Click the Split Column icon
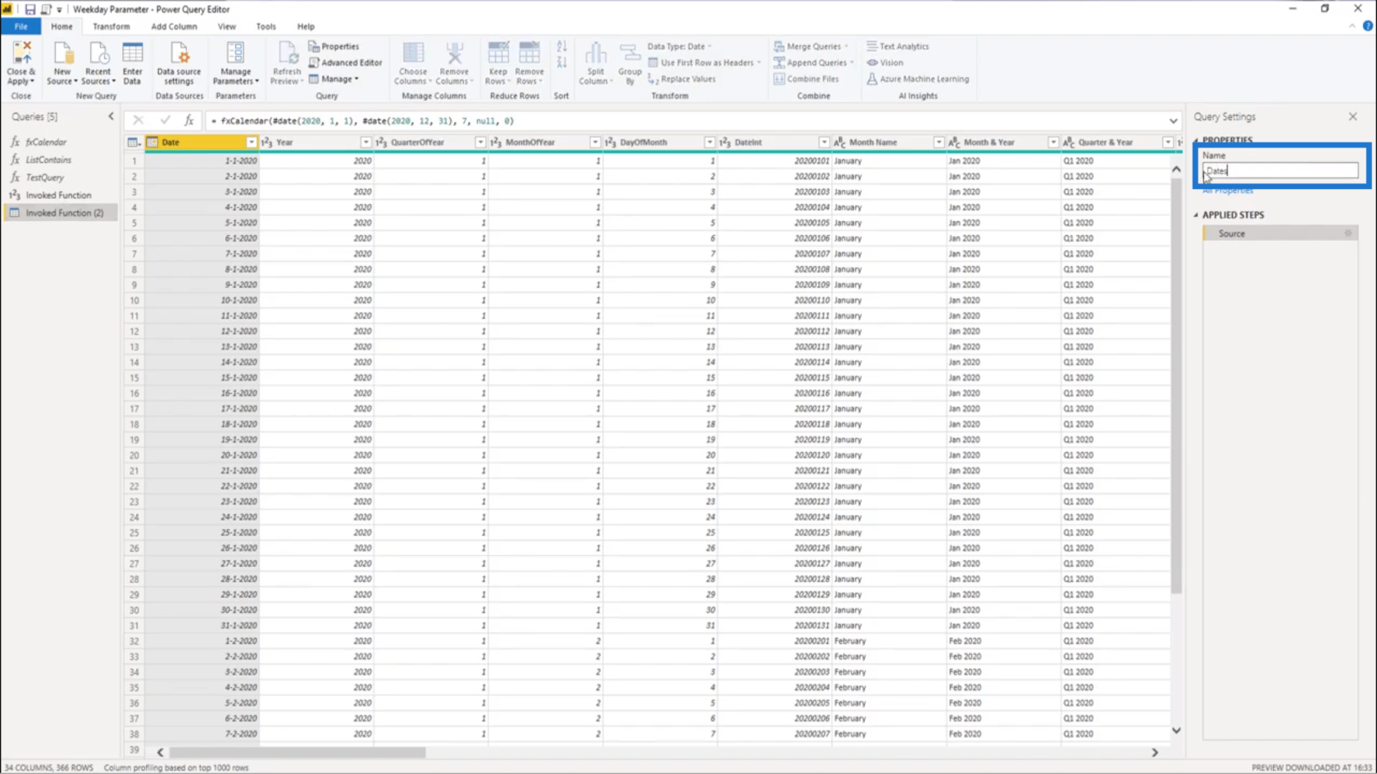The width and height of the screenshot is (1377, 774). click(595, 63)
